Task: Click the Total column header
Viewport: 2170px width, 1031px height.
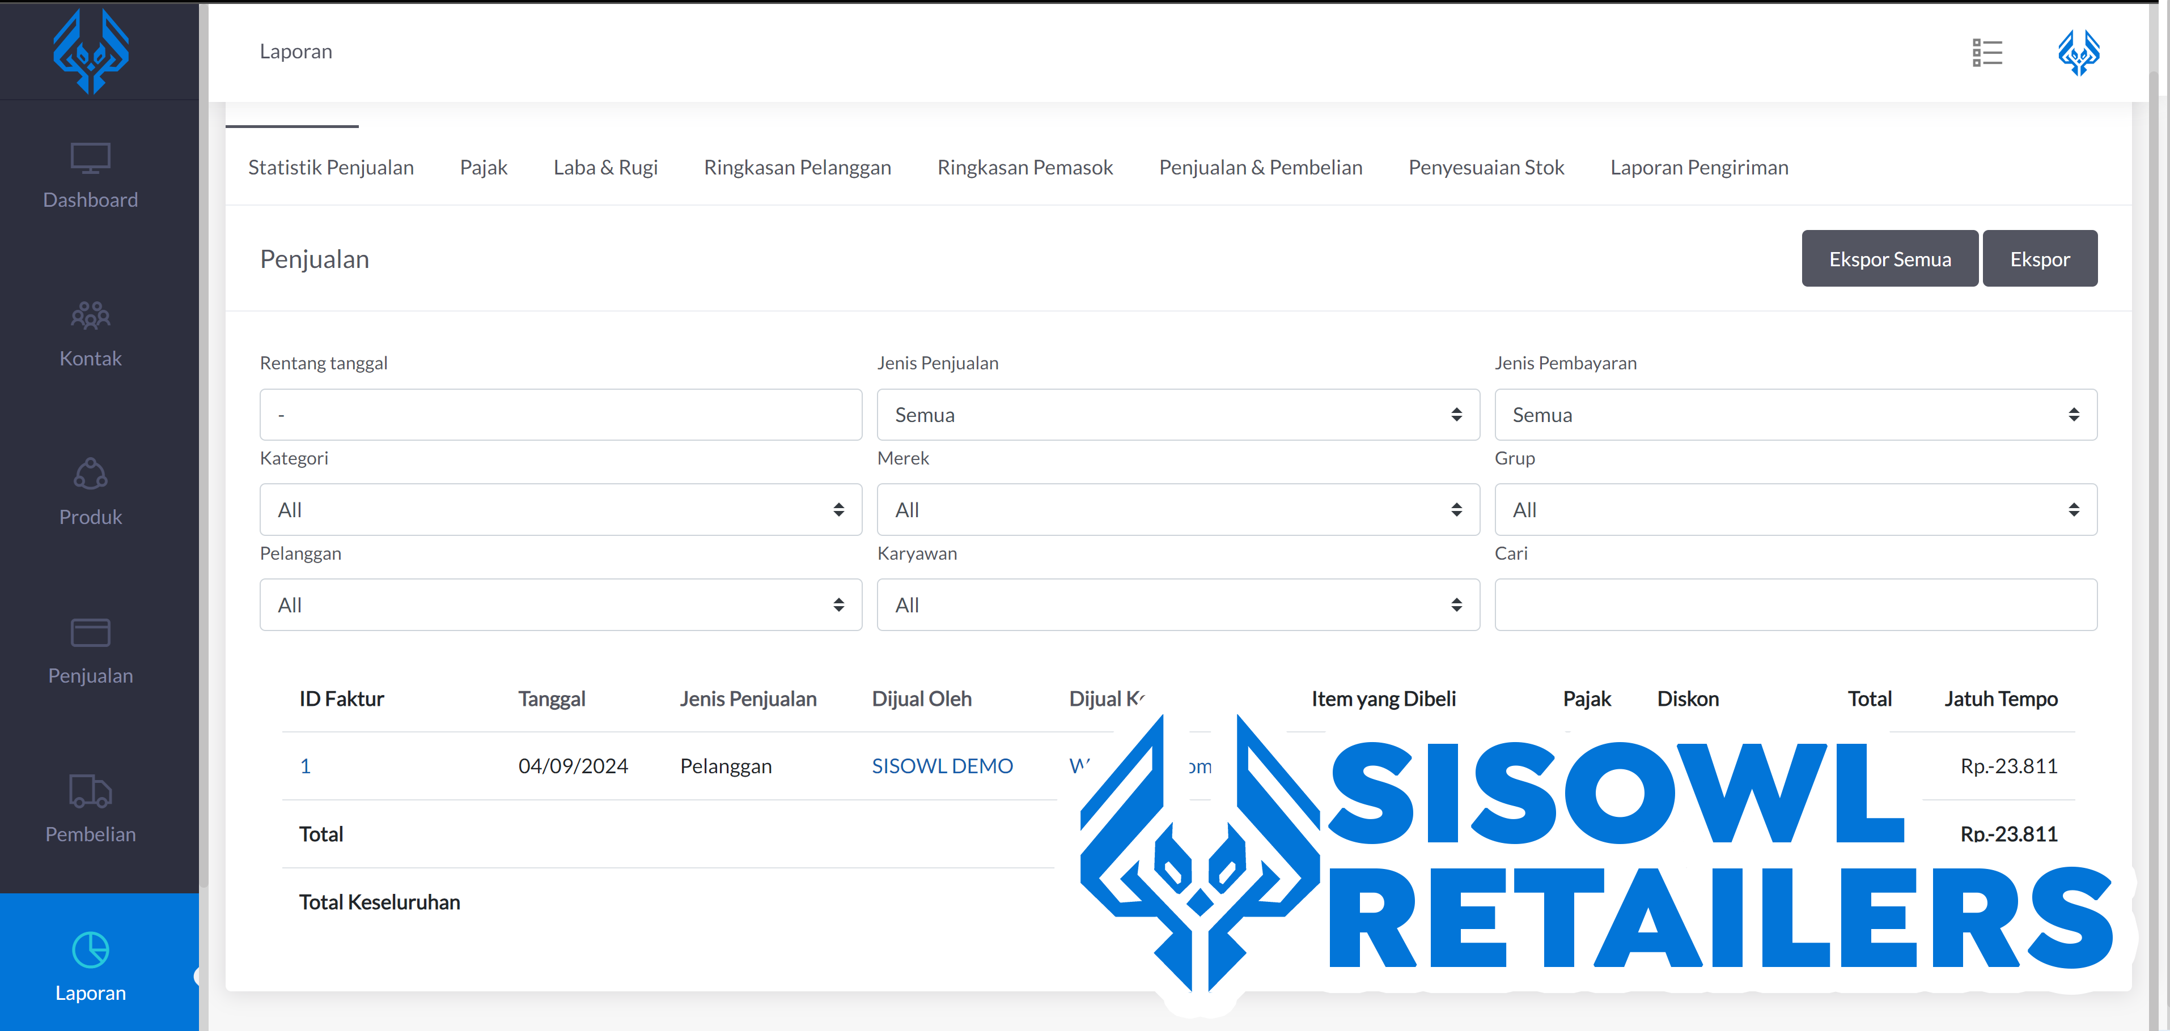Action: [1869, 698]
